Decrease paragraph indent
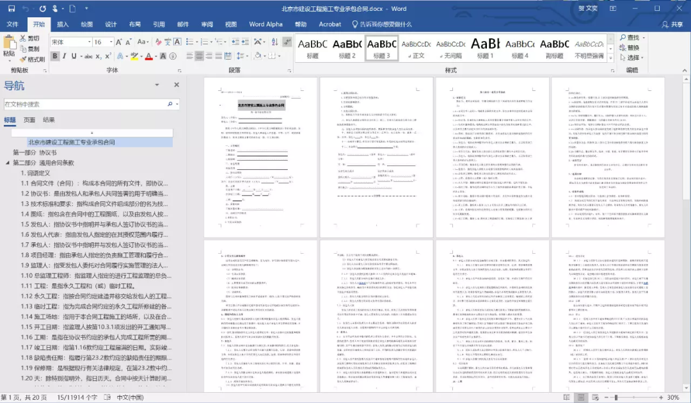 pos(235,42)
